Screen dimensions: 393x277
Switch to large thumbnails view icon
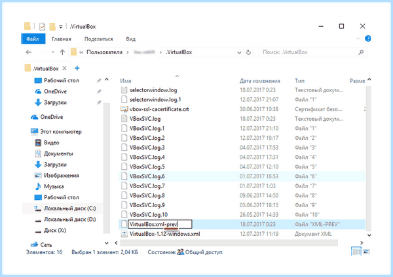click(x=366, y=252)
